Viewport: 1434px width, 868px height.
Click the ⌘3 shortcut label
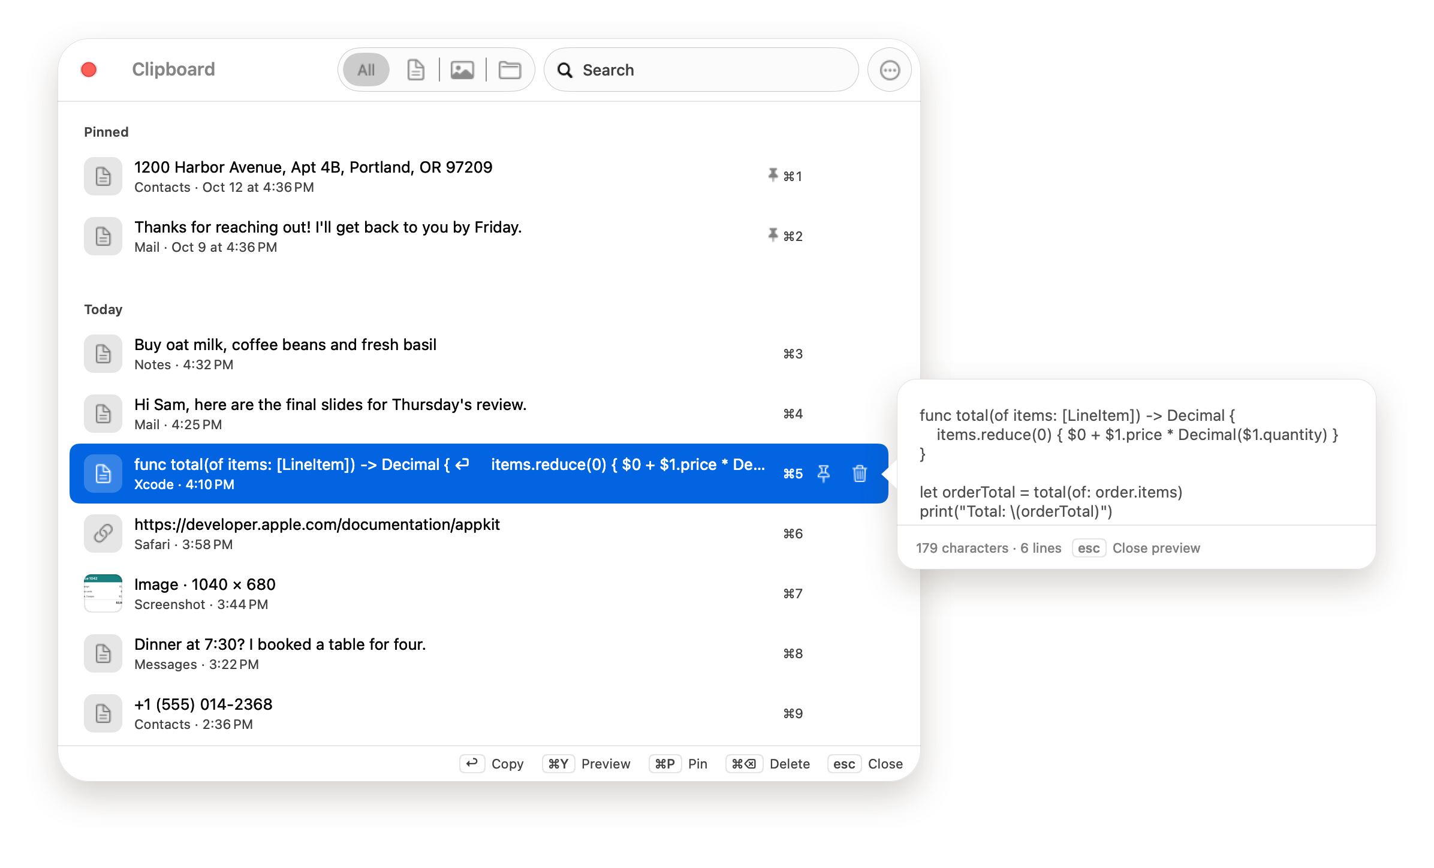tap(793, 354)
